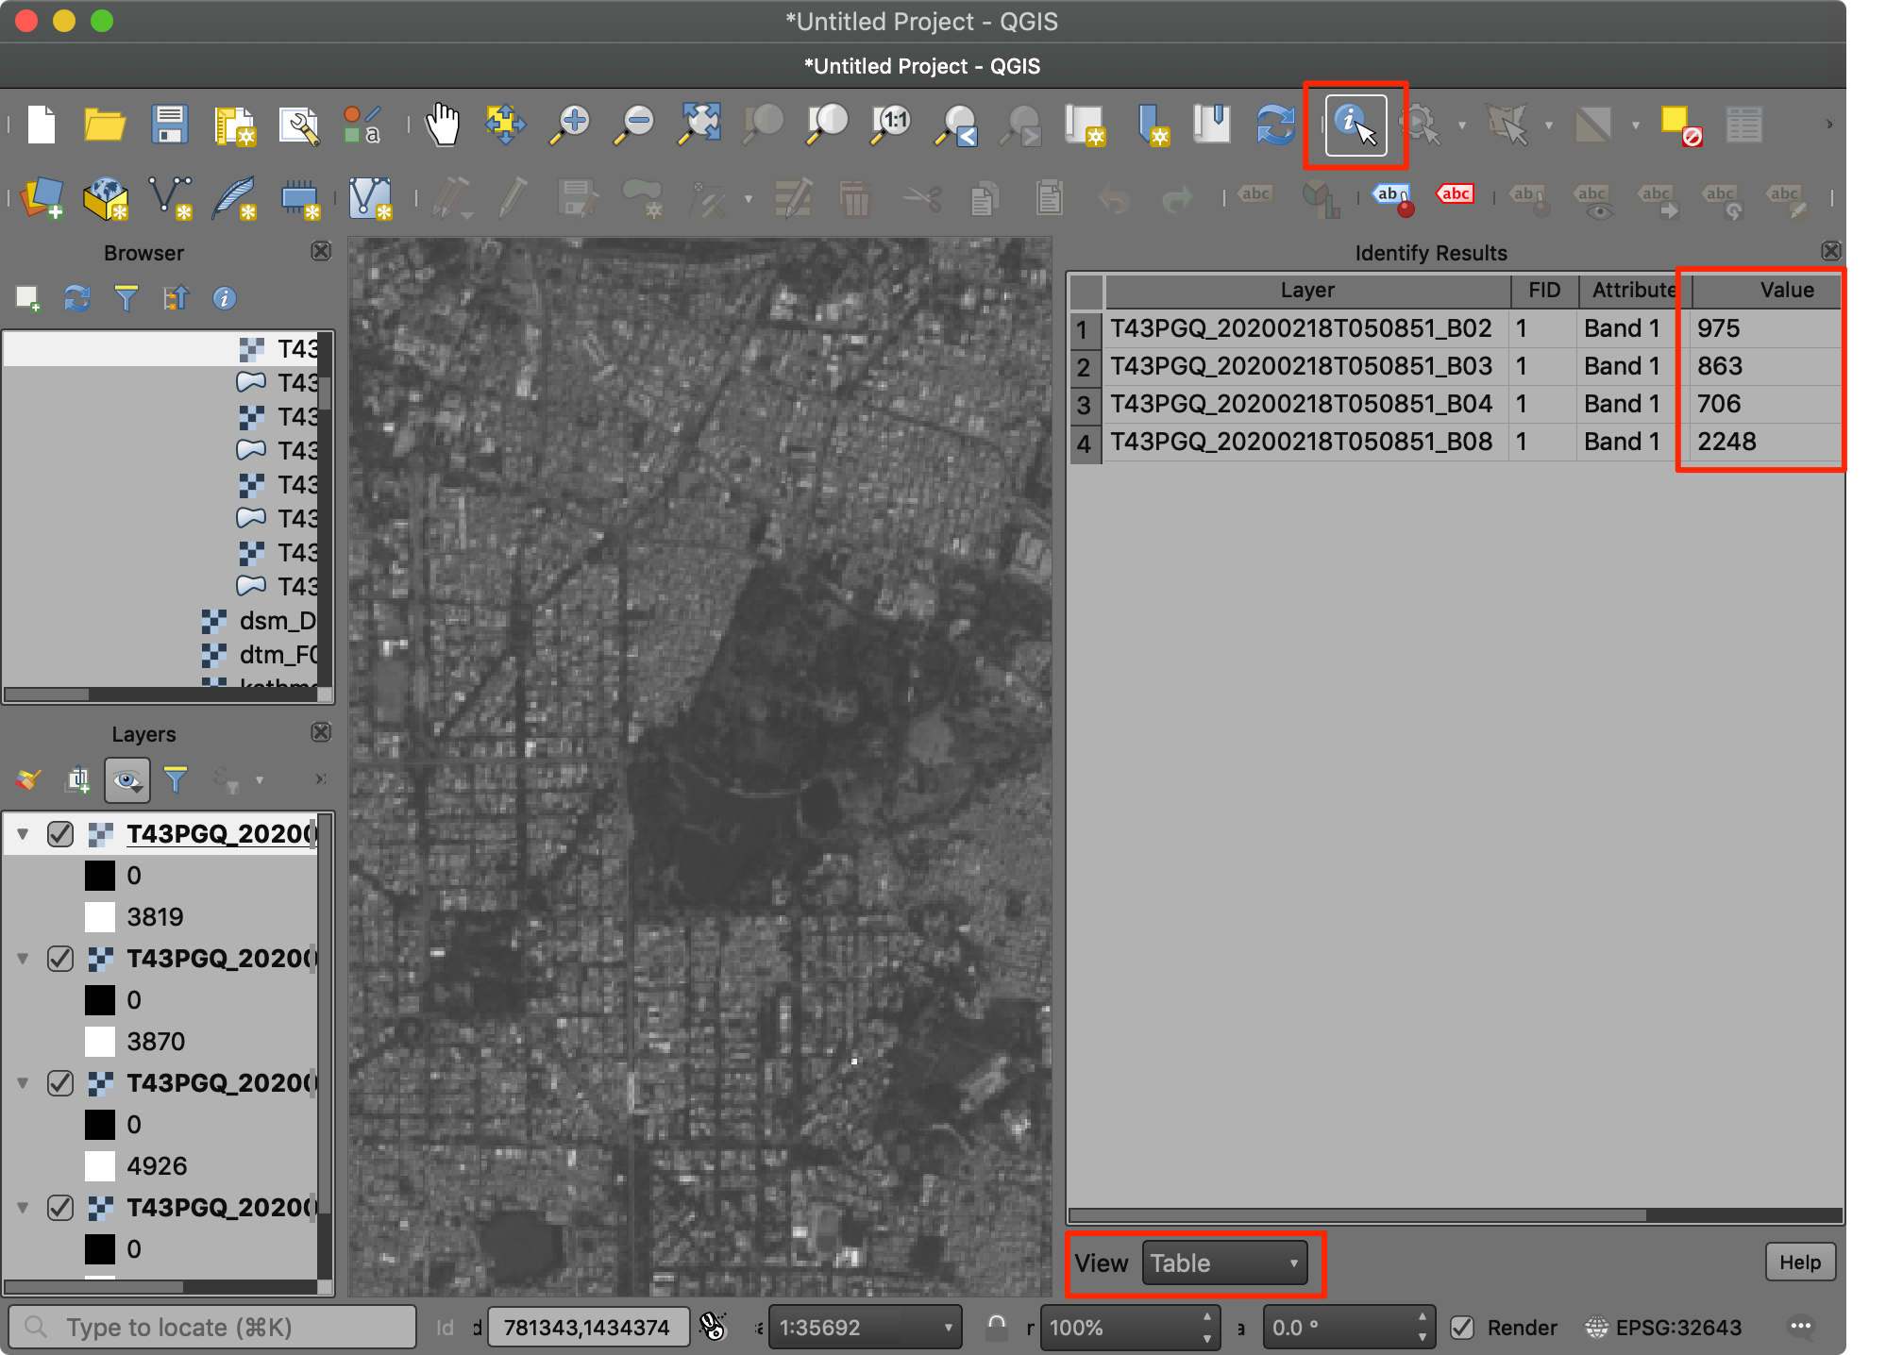Screen dimensions: 1886x1355
Task: Click the black color swatch labeled 0
Action: point(100,876)
